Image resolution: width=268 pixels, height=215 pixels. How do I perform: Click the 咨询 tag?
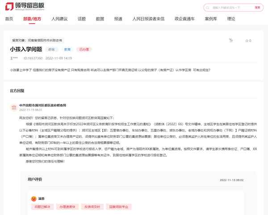[x=51, y=50]
